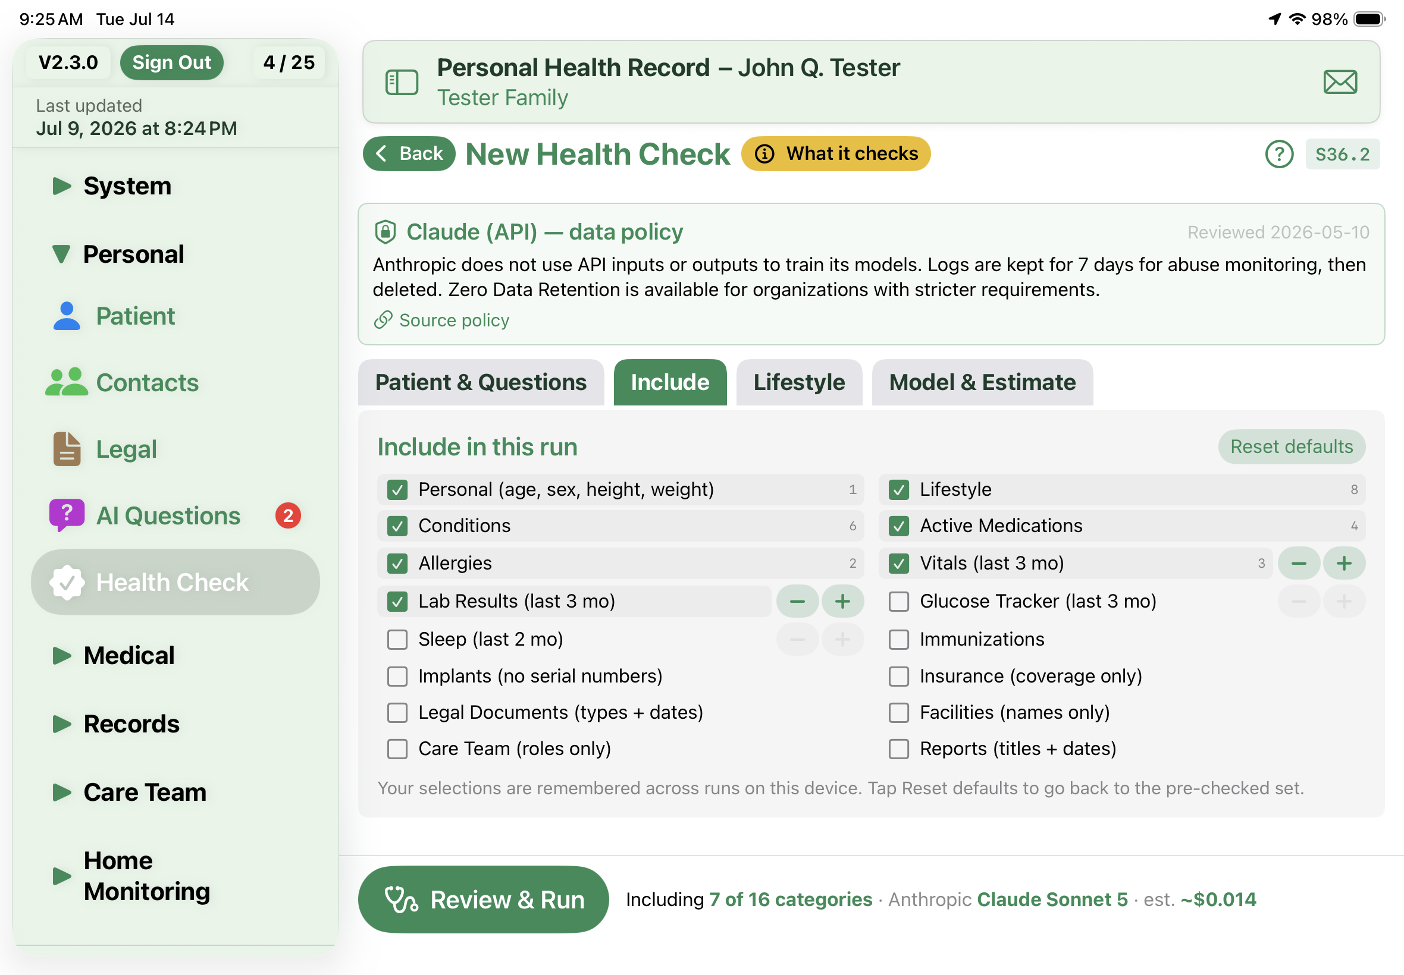
Task: Open What it checks info
Action: pos(835,153)
